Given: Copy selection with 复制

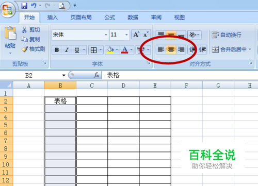Looking at the screenshot, I should point(30,39).
